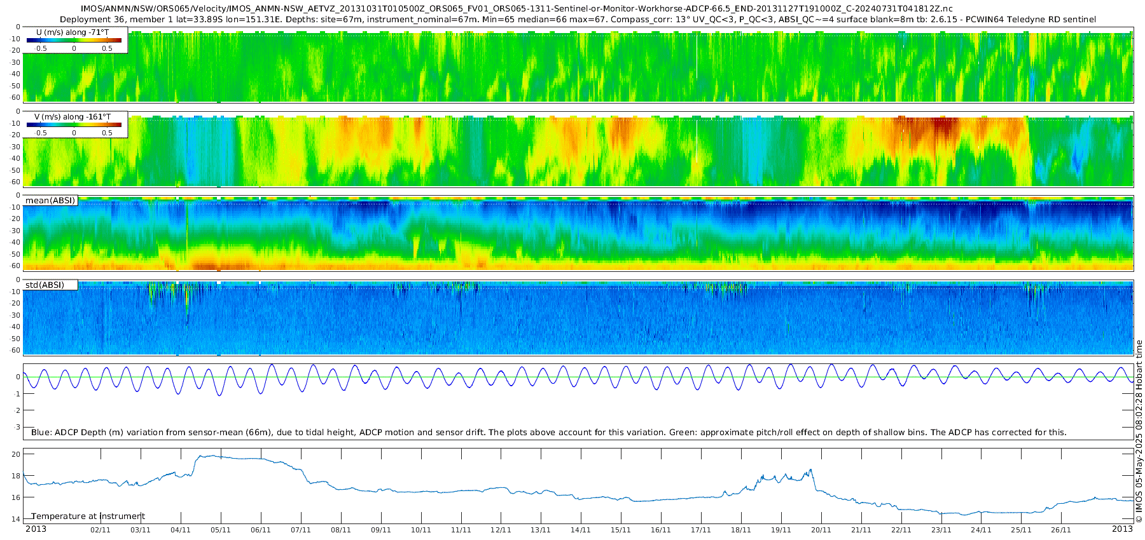The width and height of the screenshot is (1145, 540).
Task: Select the std(ABSI) panel label
Action: pos(51,285)
